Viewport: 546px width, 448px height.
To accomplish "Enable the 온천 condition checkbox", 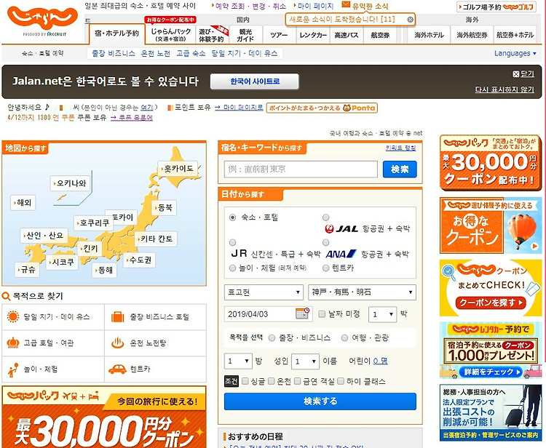I will pos(272,381).
